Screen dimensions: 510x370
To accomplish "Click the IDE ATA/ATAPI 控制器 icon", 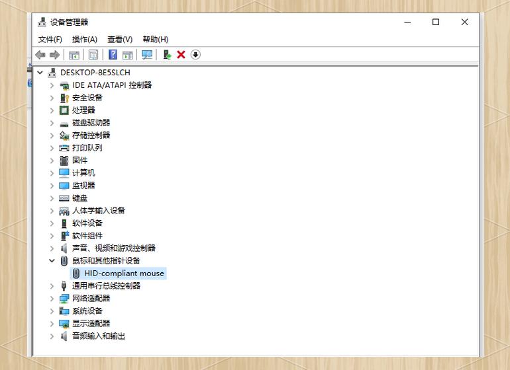I will click(x=64, y=85).
